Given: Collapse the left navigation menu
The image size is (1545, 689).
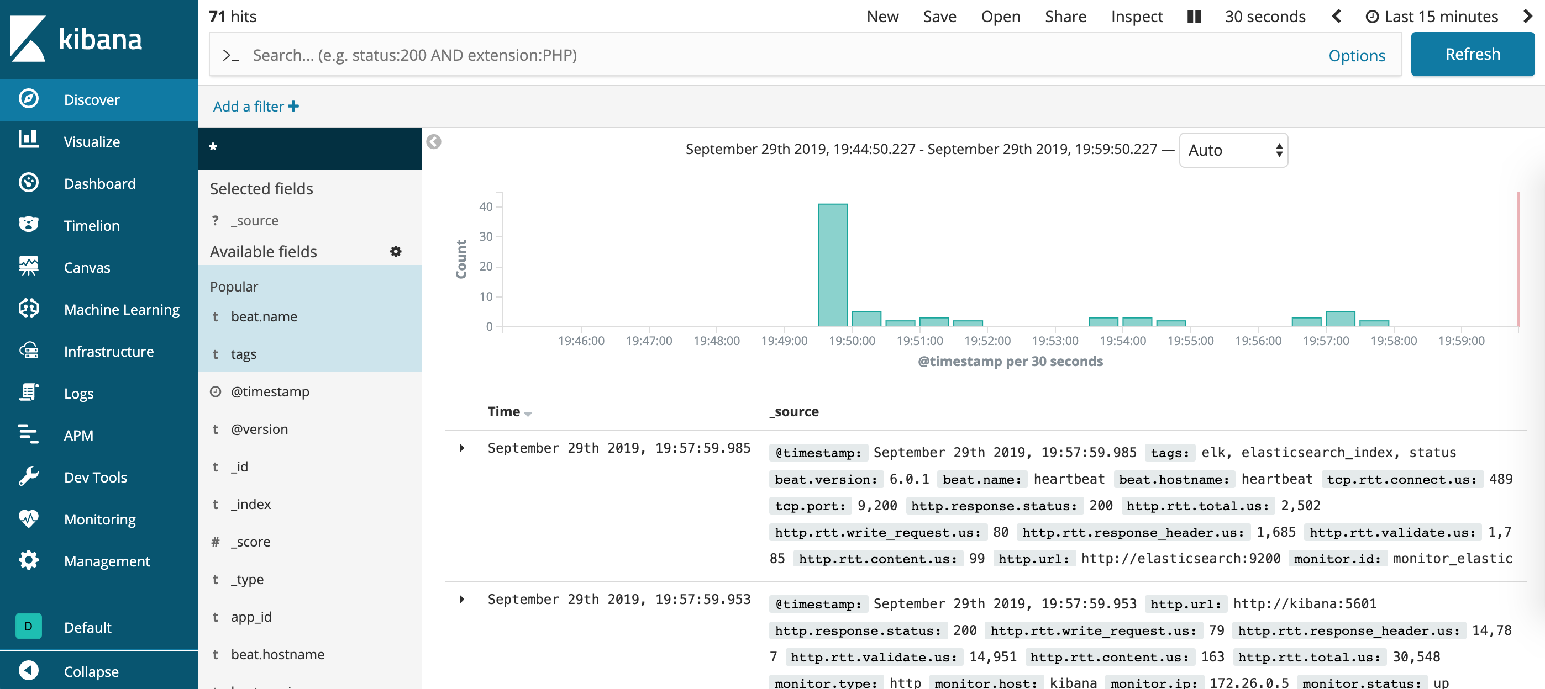Looking at the screenshot, I should 28,670.
